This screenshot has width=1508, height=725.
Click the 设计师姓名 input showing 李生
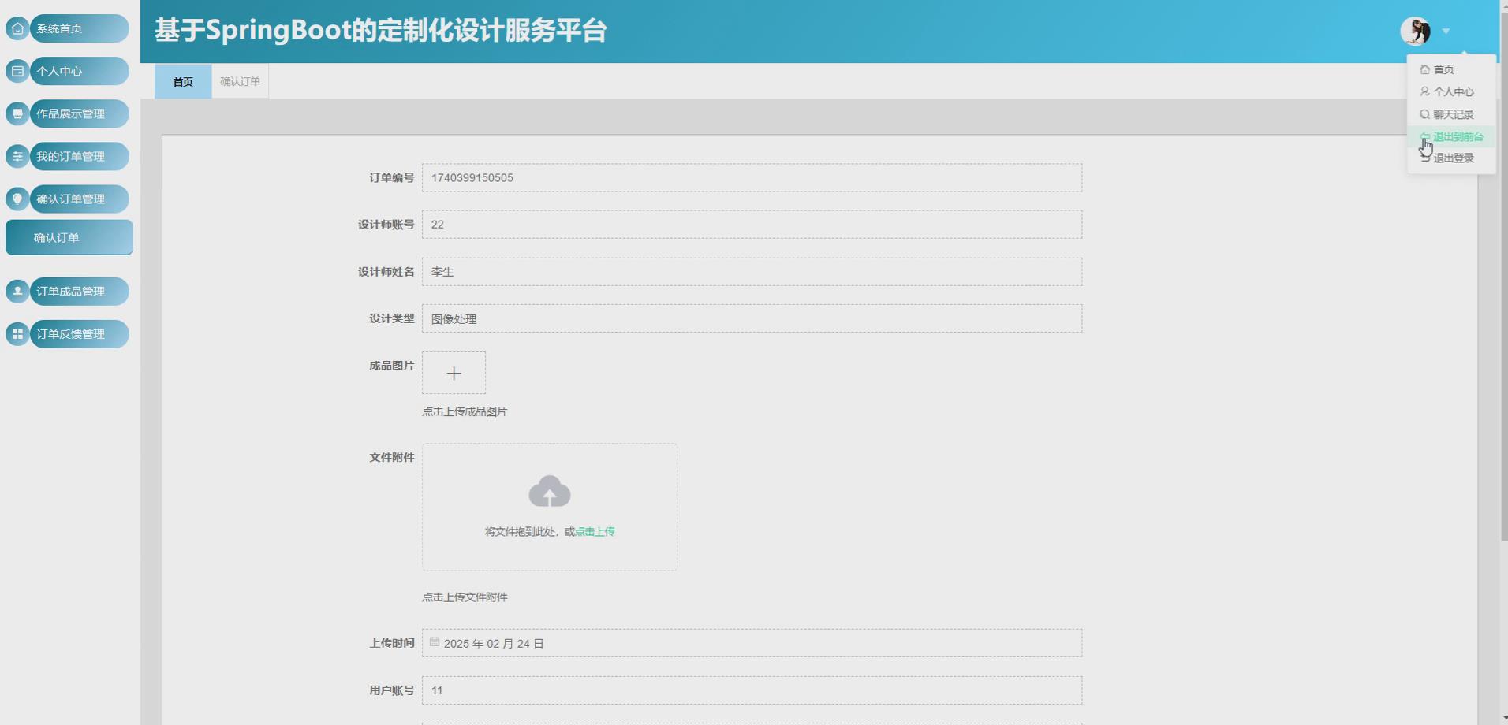751,271
